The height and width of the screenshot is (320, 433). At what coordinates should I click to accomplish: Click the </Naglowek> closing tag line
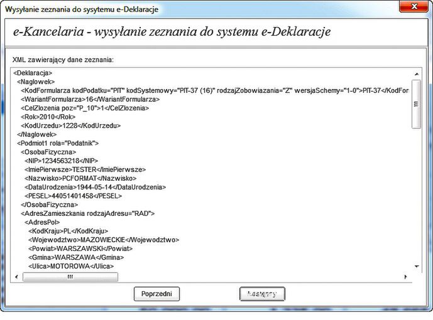tap(36, 134)
